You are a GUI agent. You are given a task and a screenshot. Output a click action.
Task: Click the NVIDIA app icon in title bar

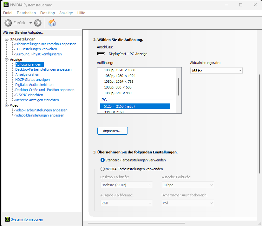coord(6,5)
